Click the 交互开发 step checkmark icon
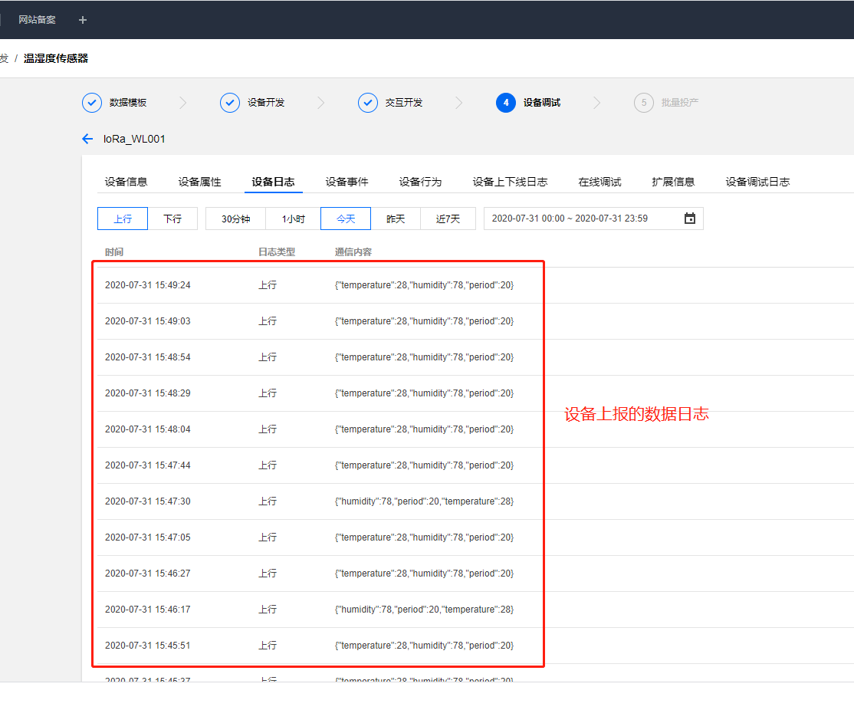The width and height of the screenshot is (854, 710). coord(368,103)
